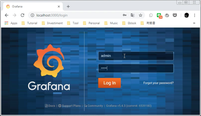Open Chrome's three-dot menu
The height and width of the screenshot is (116, 201).
click(194, 15)
